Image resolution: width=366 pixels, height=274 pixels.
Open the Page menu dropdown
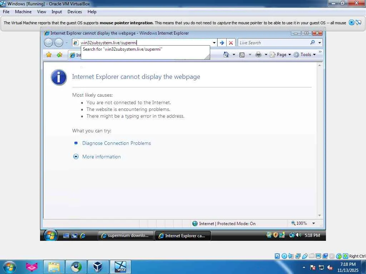281,55
